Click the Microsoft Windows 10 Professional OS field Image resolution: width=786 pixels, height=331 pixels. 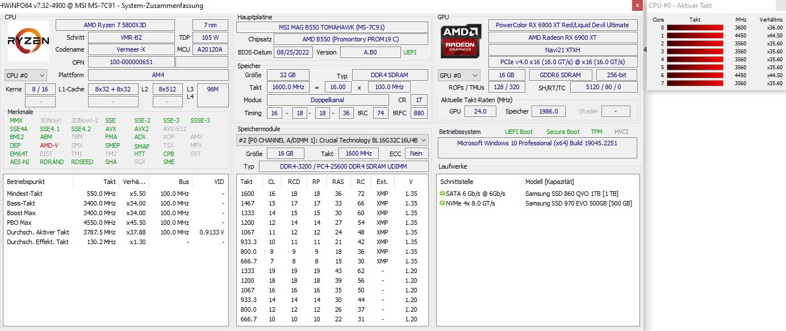(537, 148)
